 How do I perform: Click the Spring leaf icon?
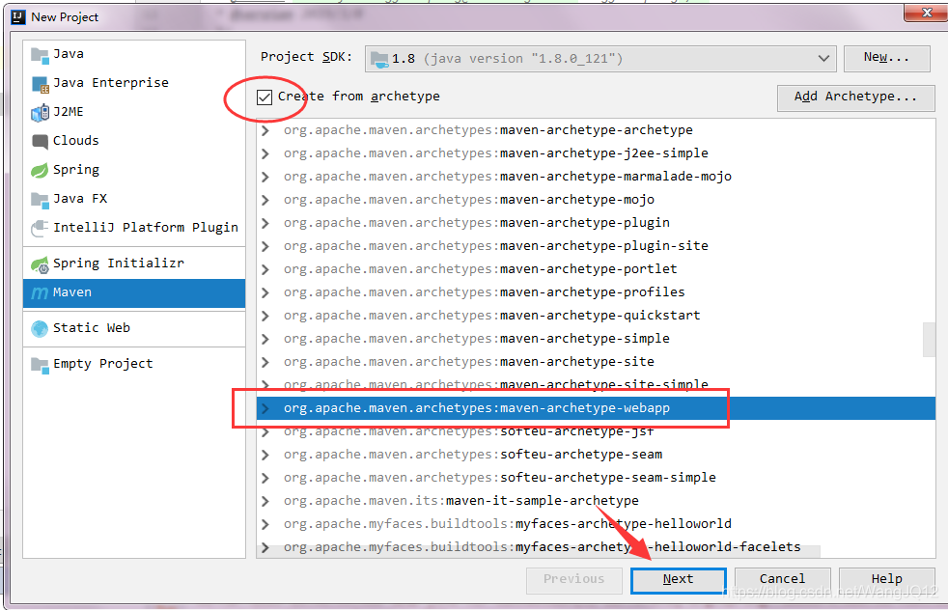[x=40, y=171]
